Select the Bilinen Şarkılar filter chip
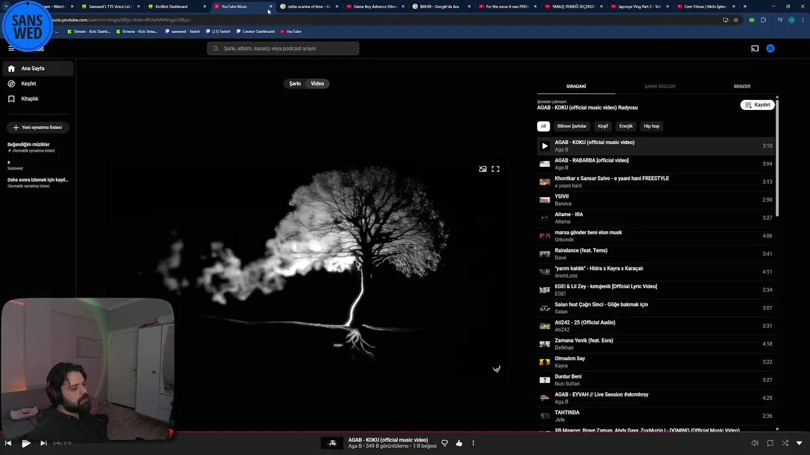Viewport: 810px width, 455px height. coord(572,126)
